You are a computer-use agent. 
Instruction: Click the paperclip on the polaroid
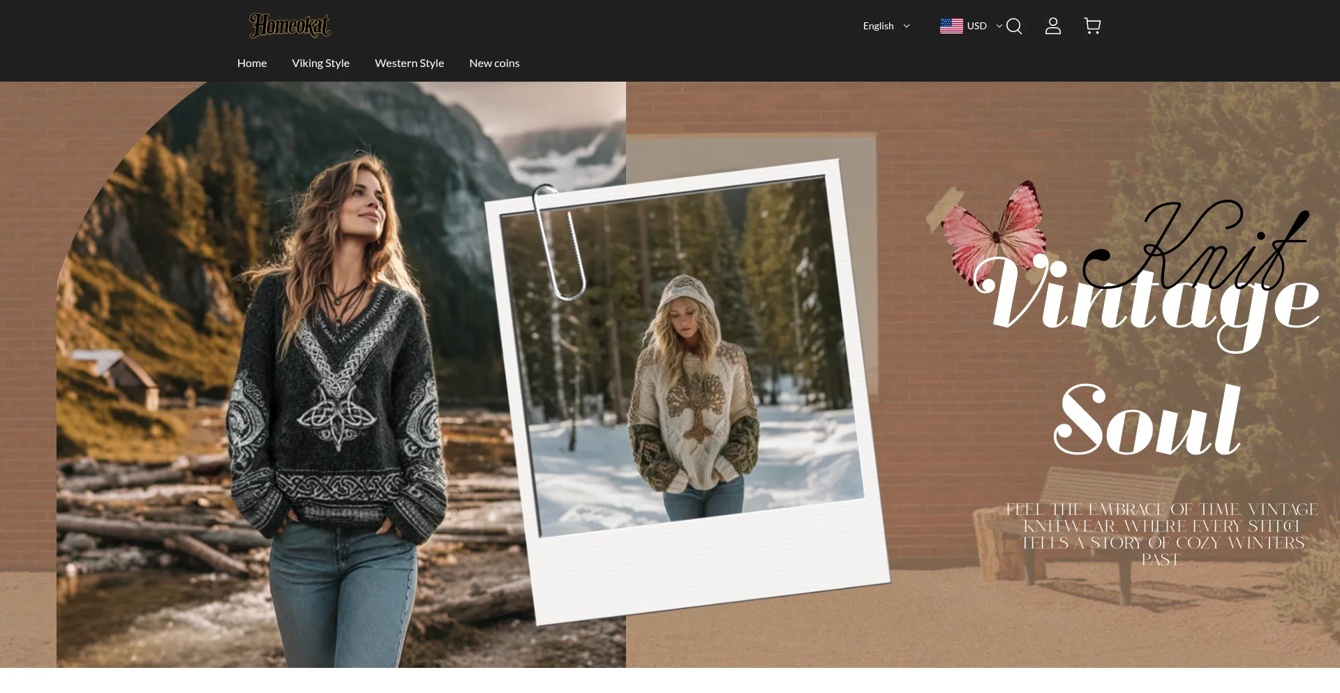click(559, 242)
